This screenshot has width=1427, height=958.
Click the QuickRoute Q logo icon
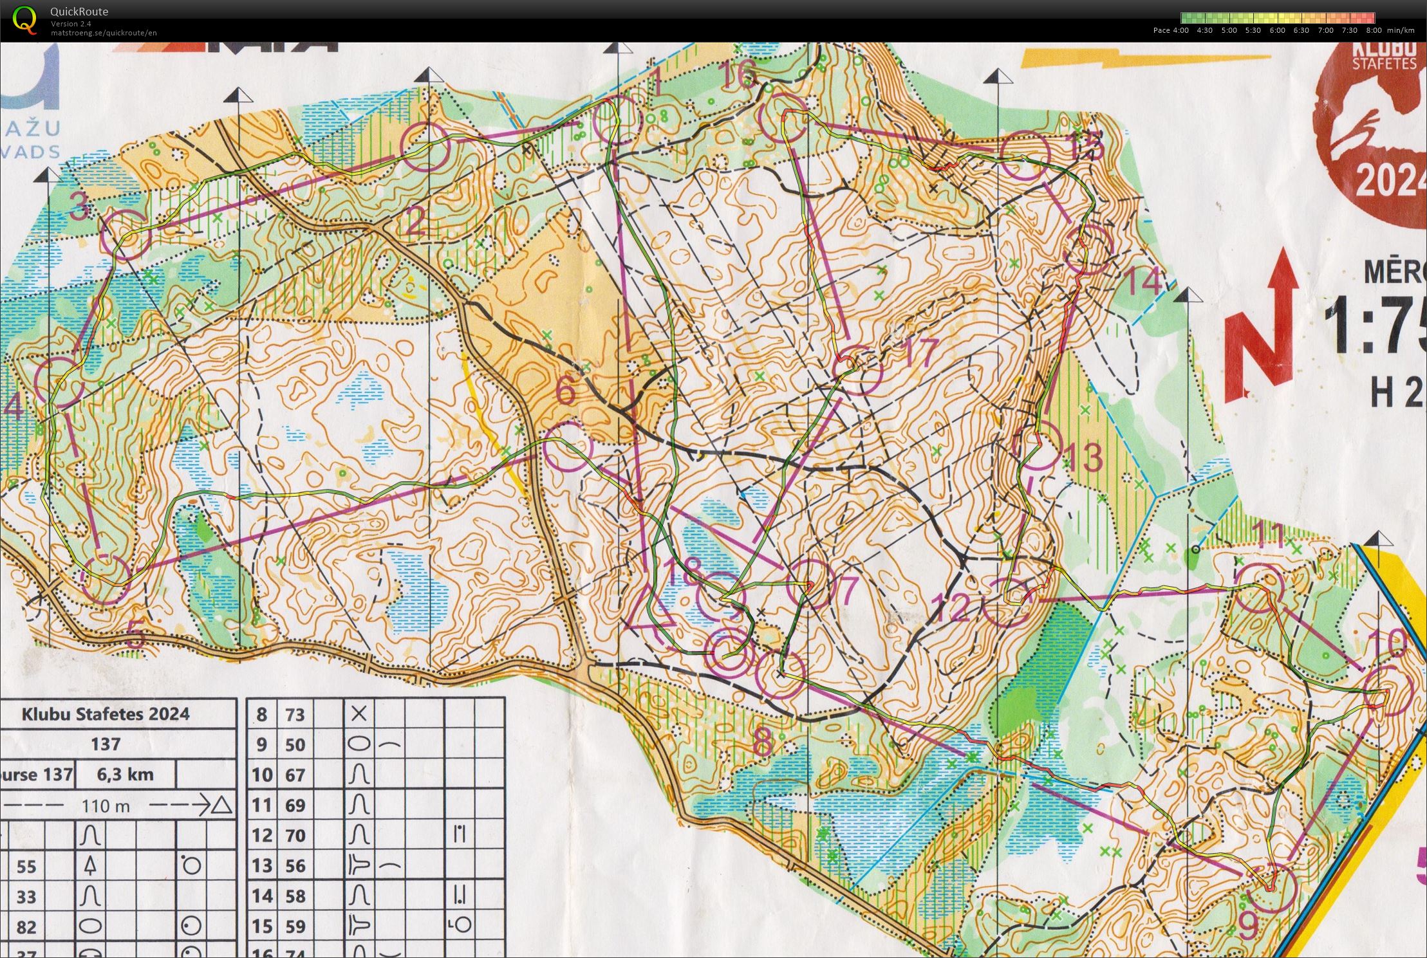tap(24, 19)
